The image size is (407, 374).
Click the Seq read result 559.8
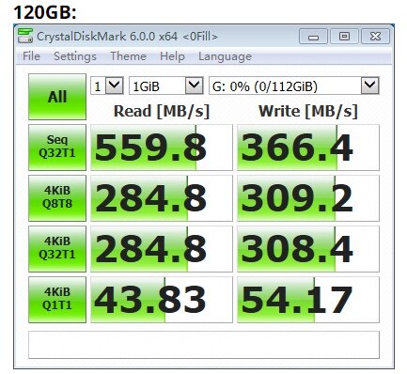click(162, 148)
